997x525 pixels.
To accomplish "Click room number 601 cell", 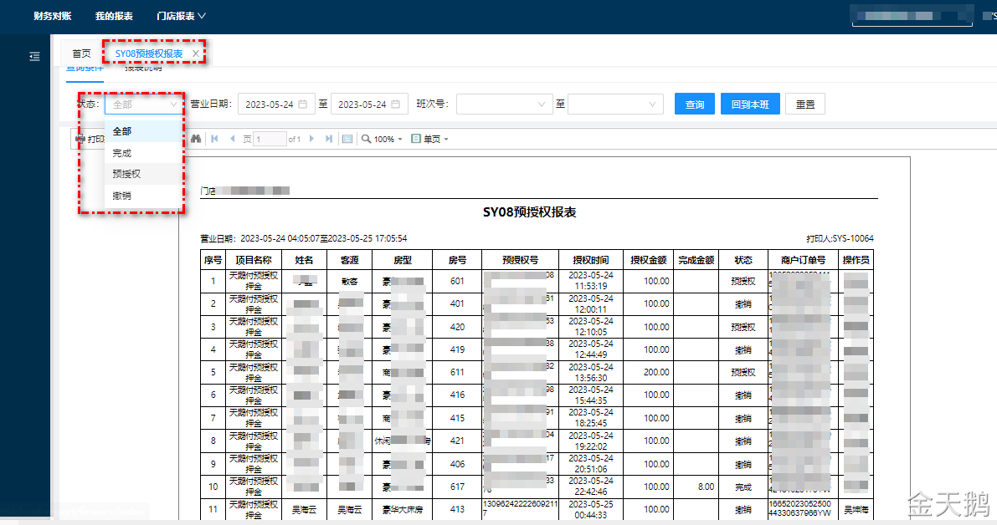I will [x=457, y=281].
